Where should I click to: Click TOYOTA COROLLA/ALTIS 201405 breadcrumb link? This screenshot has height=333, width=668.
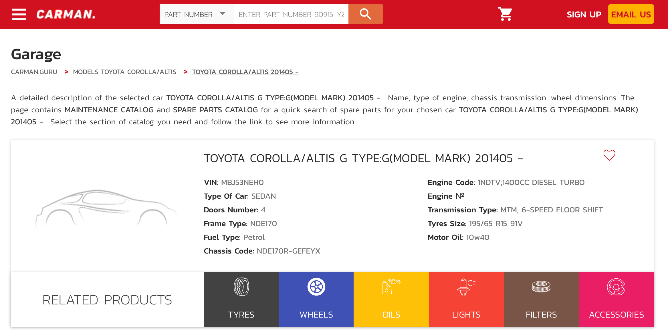pyautogui.click(x=245, y=72)
